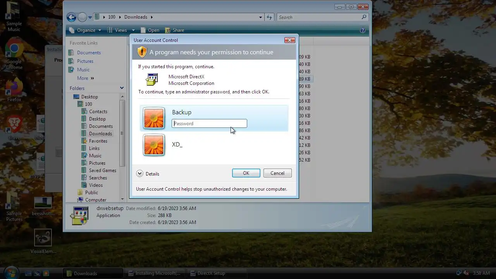Expand Details in the UAC dialog

pos(148,174)
